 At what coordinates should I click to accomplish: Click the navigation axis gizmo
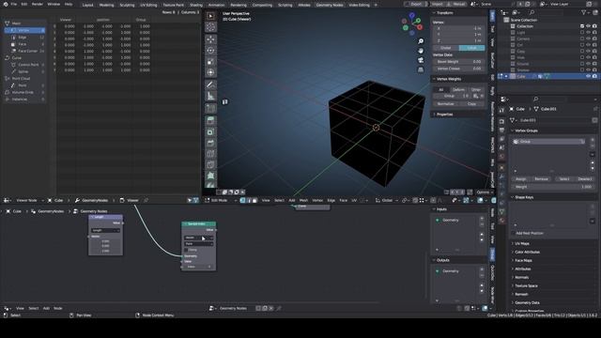[412, 23]
